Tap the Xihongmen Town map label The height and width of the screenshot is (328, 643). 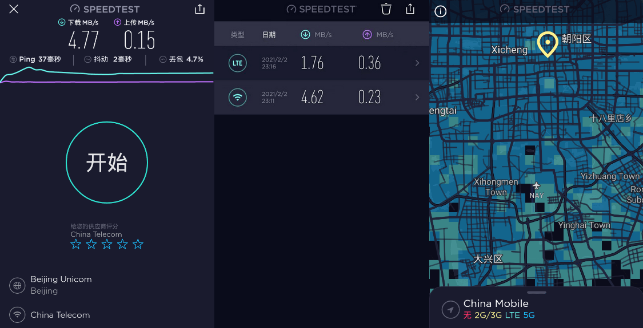[496, 187]
